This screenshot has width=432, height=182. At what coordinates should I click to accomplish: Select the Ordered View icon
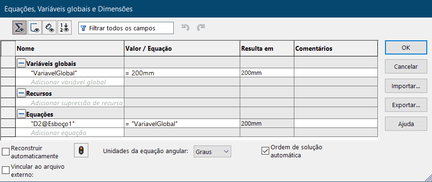coord(65,27)
